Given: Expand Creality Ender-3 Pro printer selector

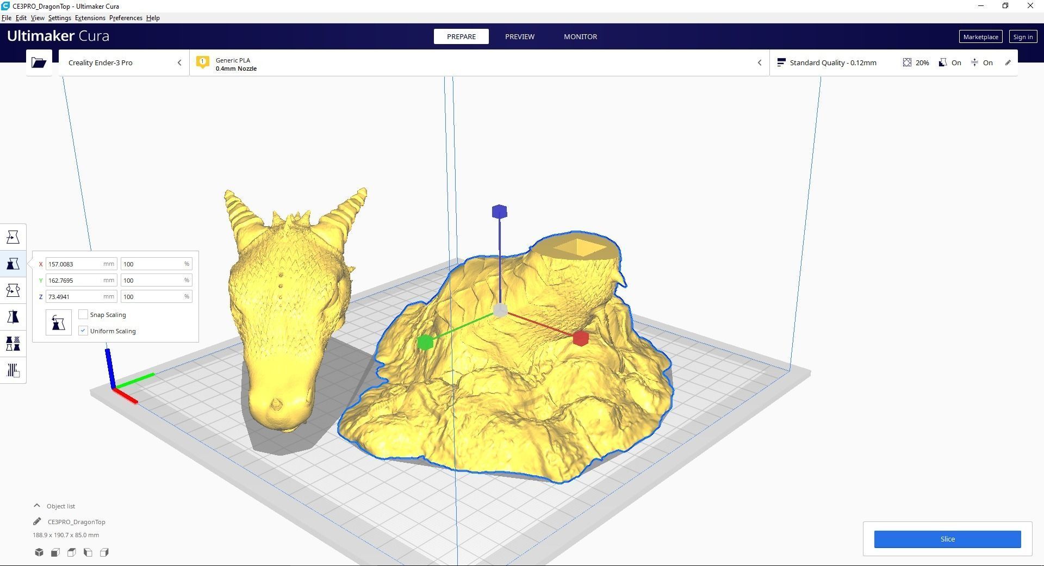Looking at the screenshot, I should 124,63.
